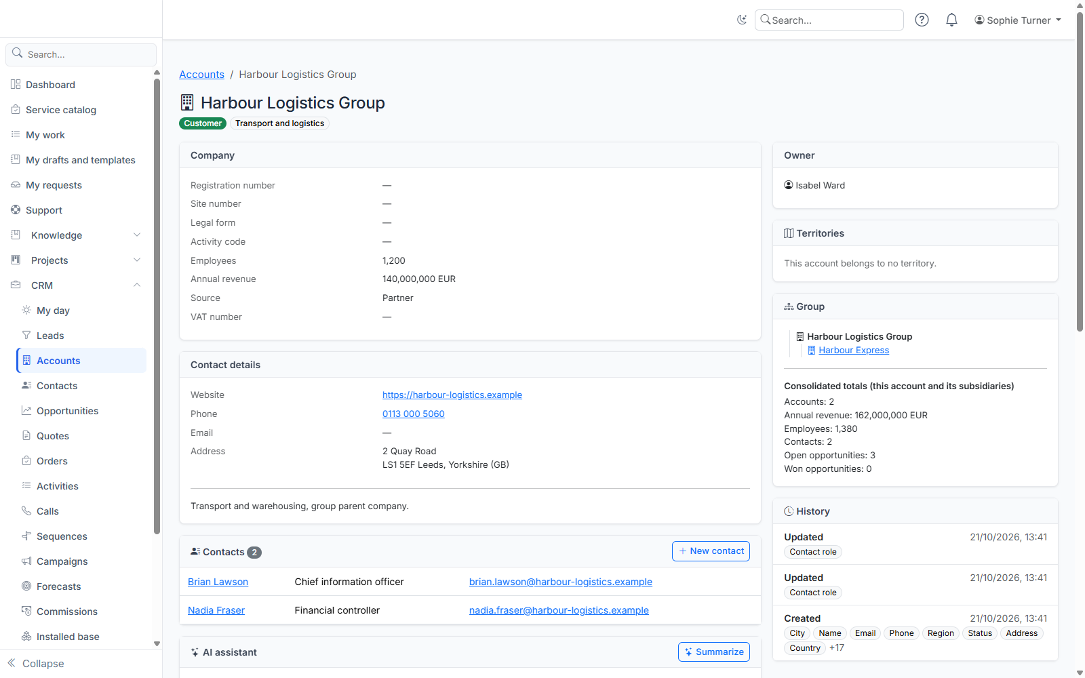Click New contact button
Screen dimensions: 1085x678
pos(711,551)
